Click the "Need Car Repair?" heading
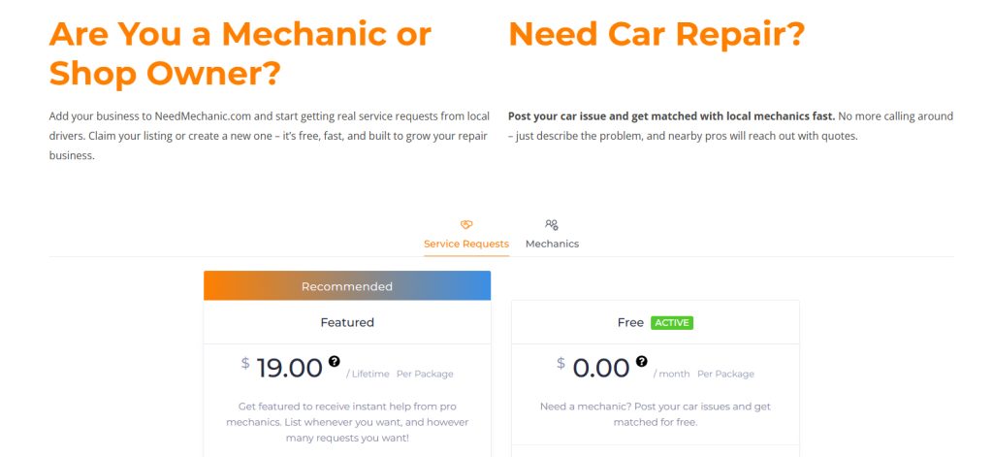Viewport: 993px width, 457px height. pyautogui.click(x=657, y=35)
